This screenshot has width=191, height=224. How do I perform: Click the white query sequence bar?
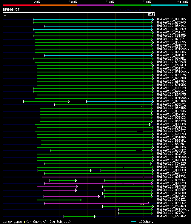[79, 12]
